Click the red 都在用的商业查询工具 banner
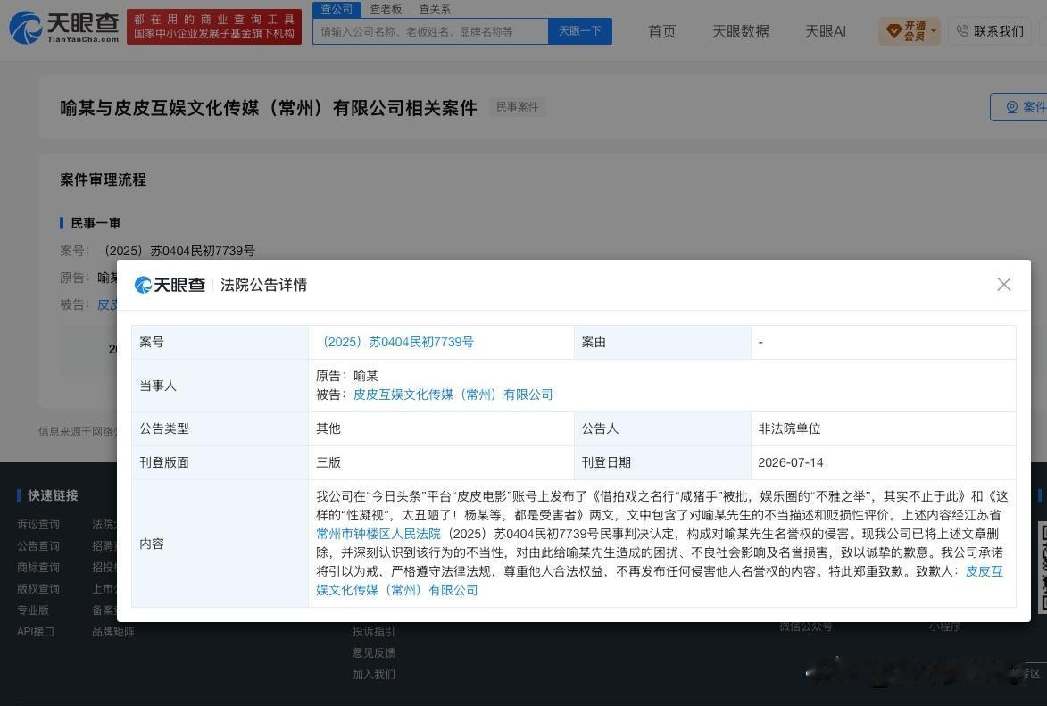 pyautogui.click(x=214, y=27)
